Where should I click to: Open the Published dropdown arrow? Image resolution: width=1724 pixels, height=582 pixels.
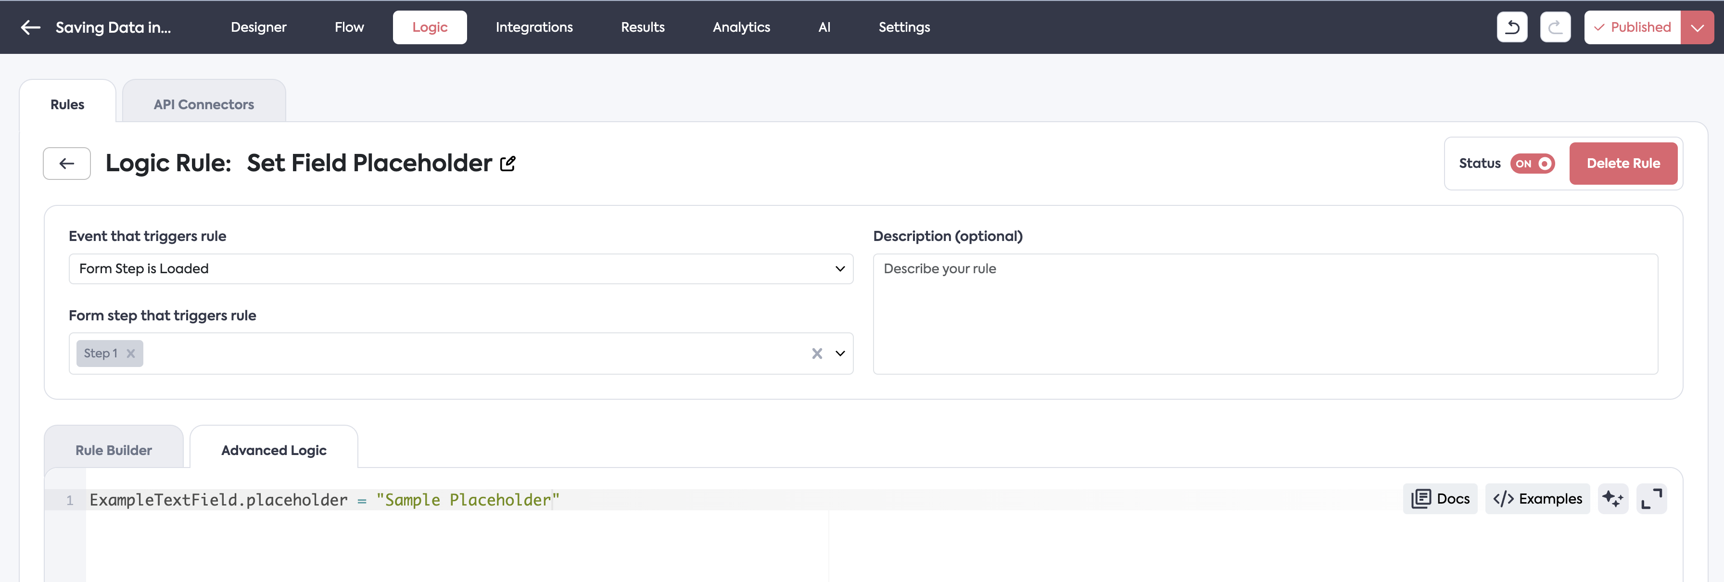pos(1697,27)
